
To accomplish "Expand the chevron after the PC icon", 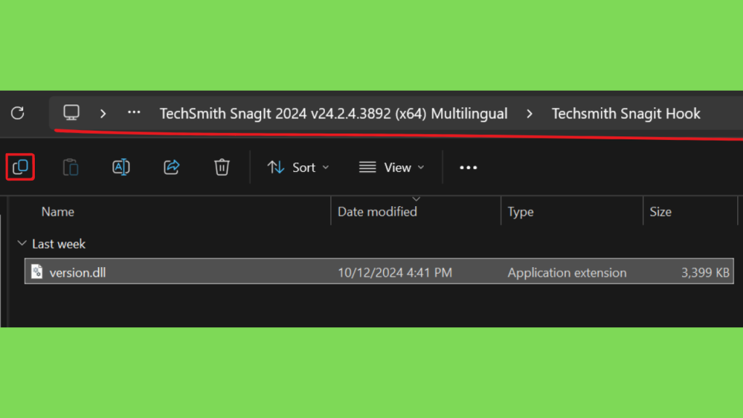I will coord(103,114).
